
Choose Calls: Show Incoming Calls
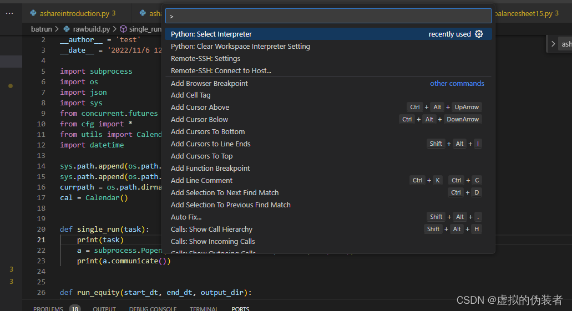tap(328, 241)
